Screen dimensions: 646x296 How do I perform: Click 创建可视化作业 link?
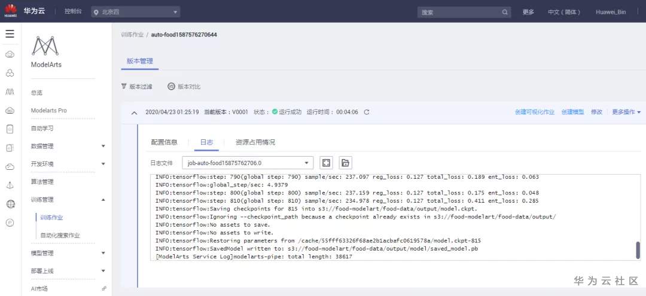(x=535, y=112)
